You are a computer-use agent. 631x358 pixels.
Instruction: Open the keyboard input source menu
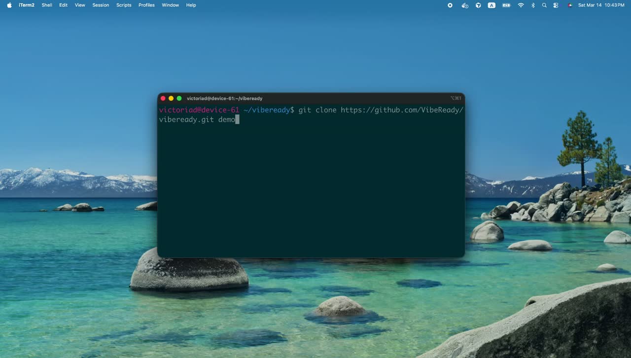coord(491,5)
